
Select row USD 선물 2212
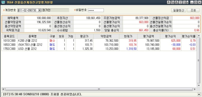coord(99,49)
